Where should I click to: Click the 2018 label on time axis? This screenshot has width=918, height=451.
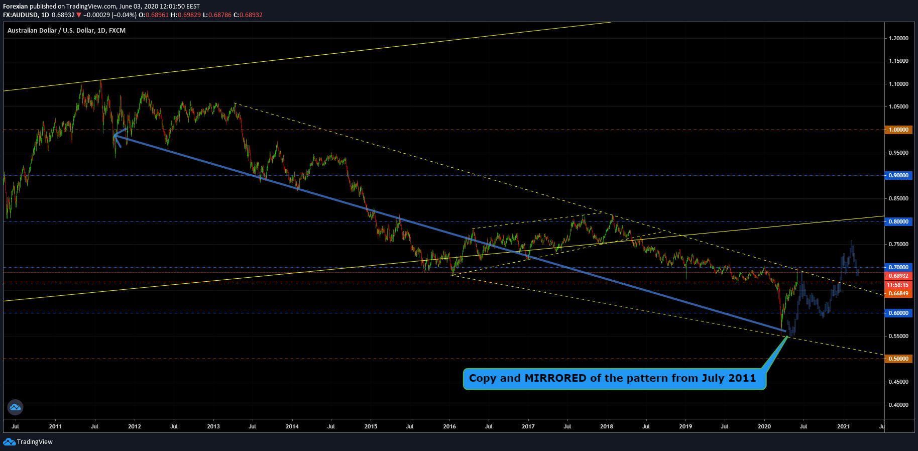click(607, 426)
